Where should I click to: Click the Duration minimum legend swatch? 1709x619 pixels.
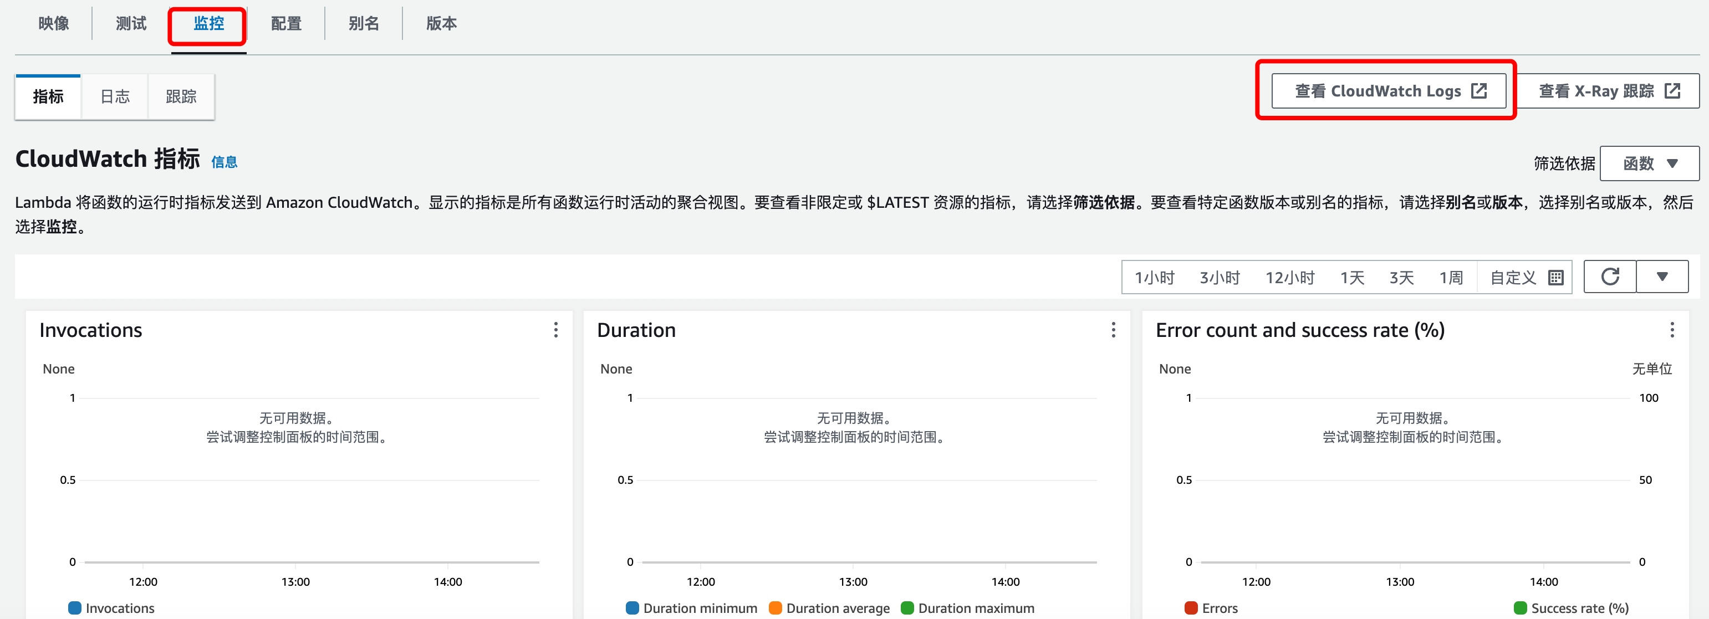pos(632,608)
